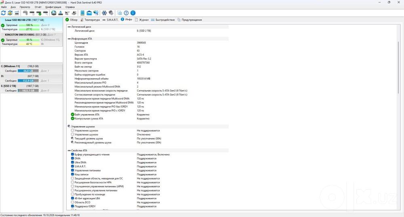Click the gray gear icon in toolbar
This screenshot has height=217, width=404.
coord(111,13)
